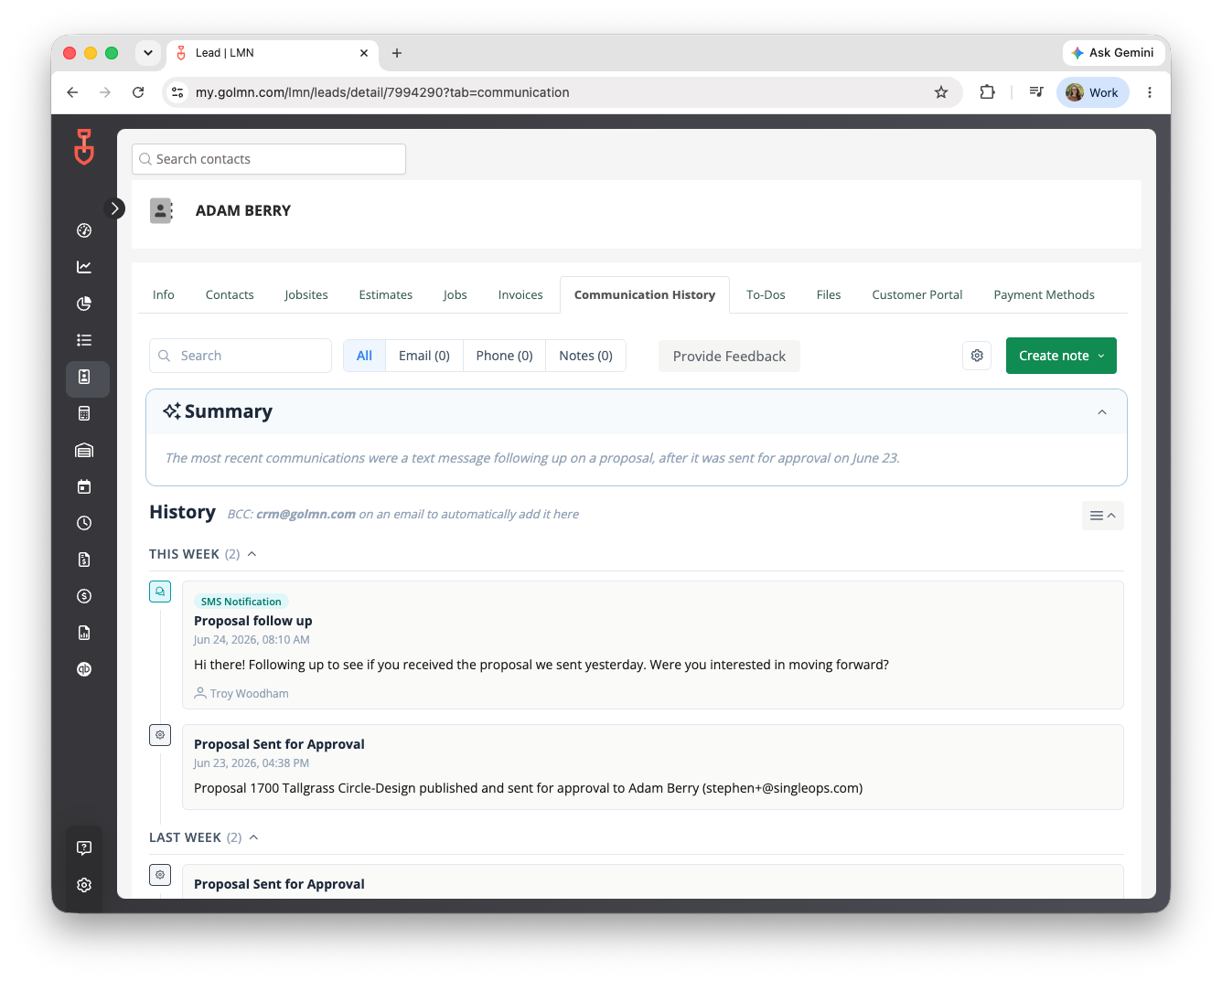Click the Last Week proposal timeline gear icon
The image size is (1222, 981).
pos(160,875)
